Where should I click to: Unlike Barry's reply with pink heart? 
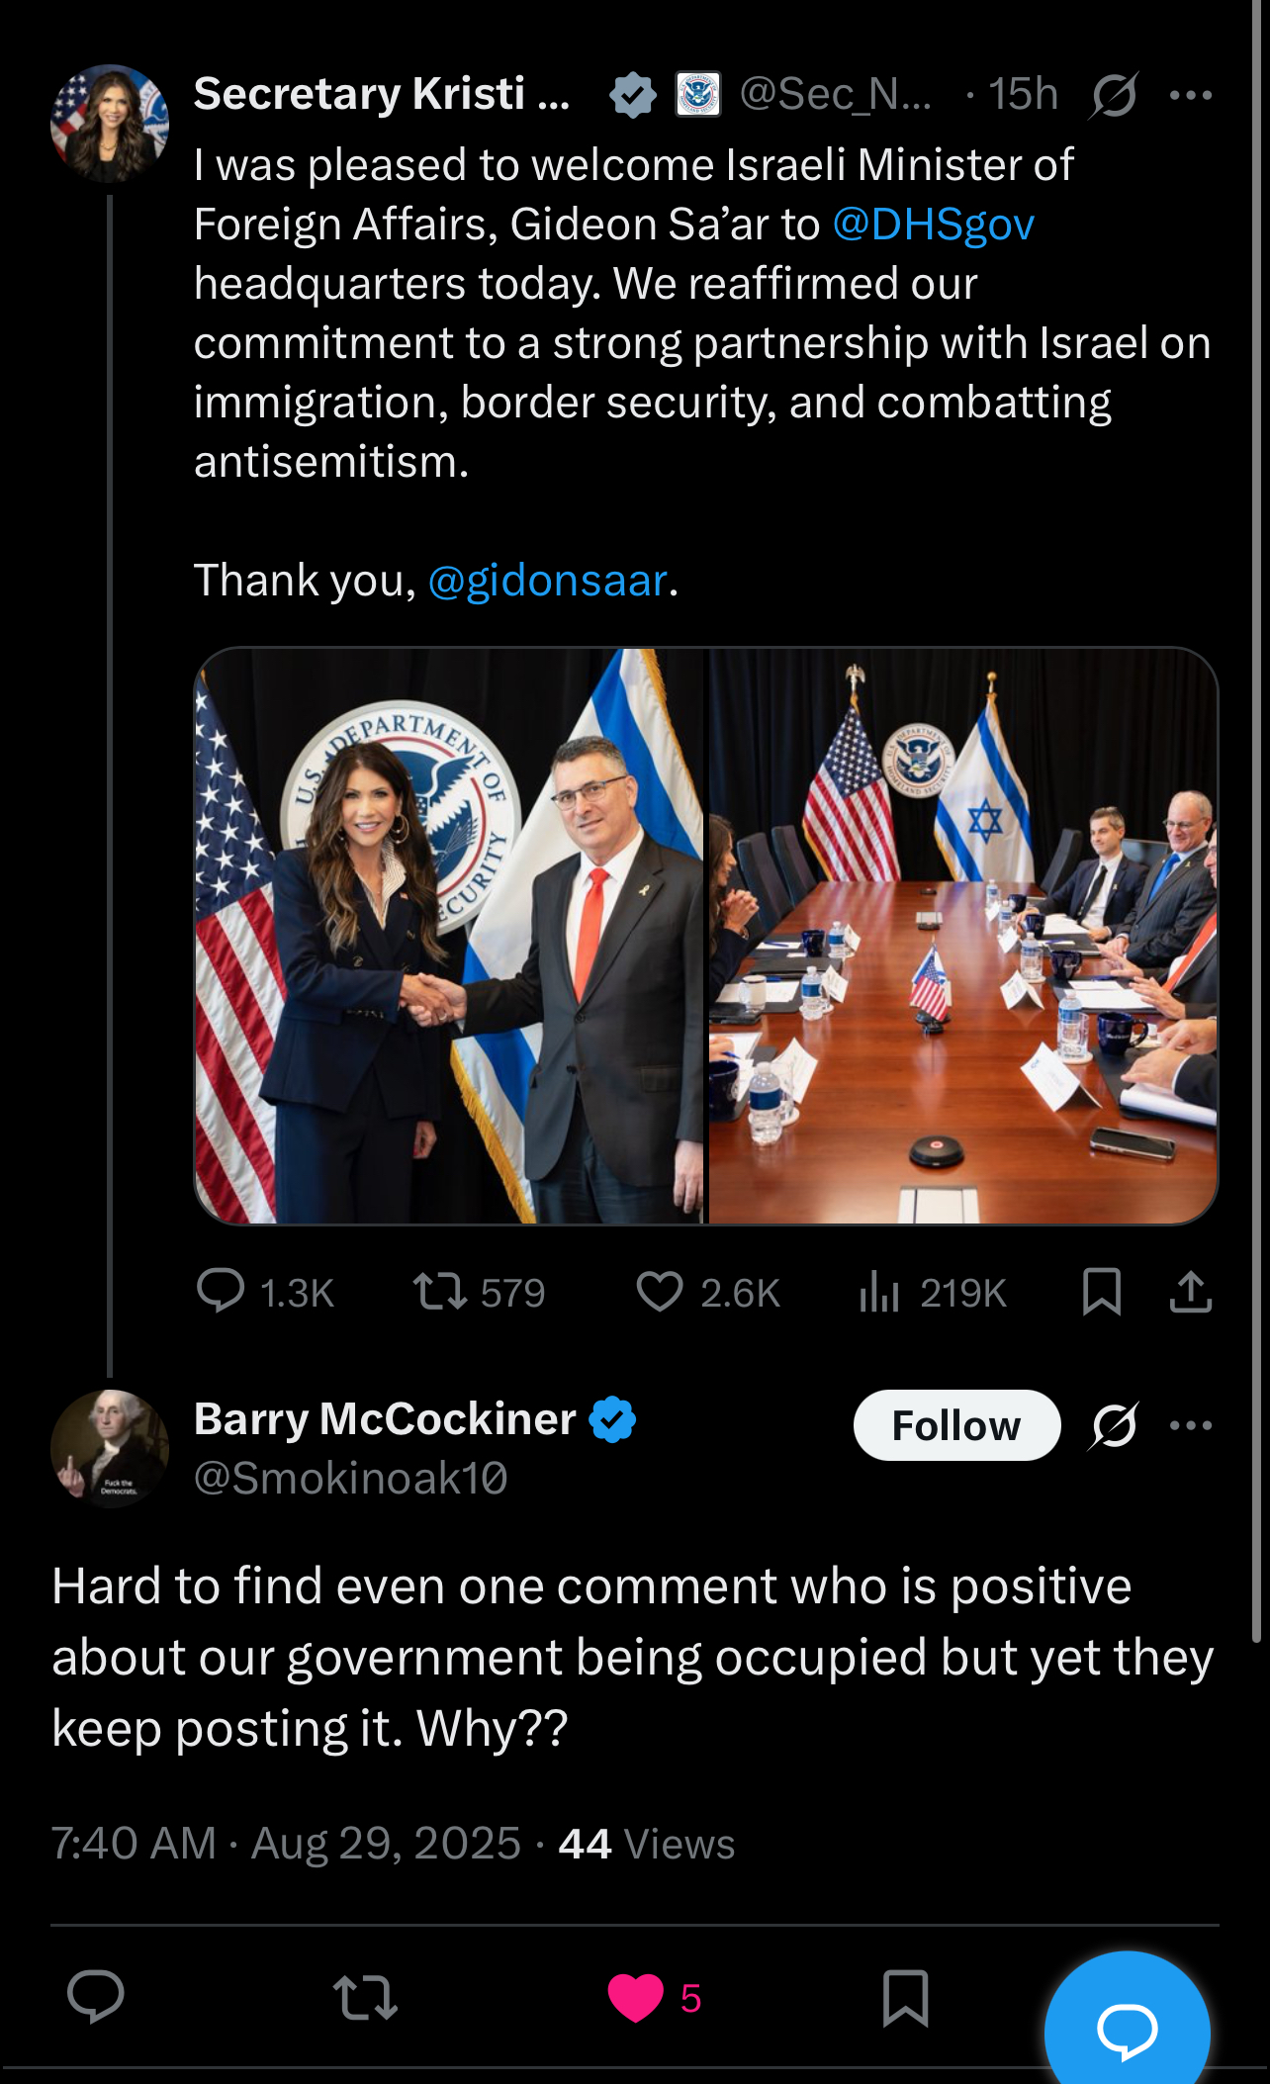click(x=636, y=1997)
